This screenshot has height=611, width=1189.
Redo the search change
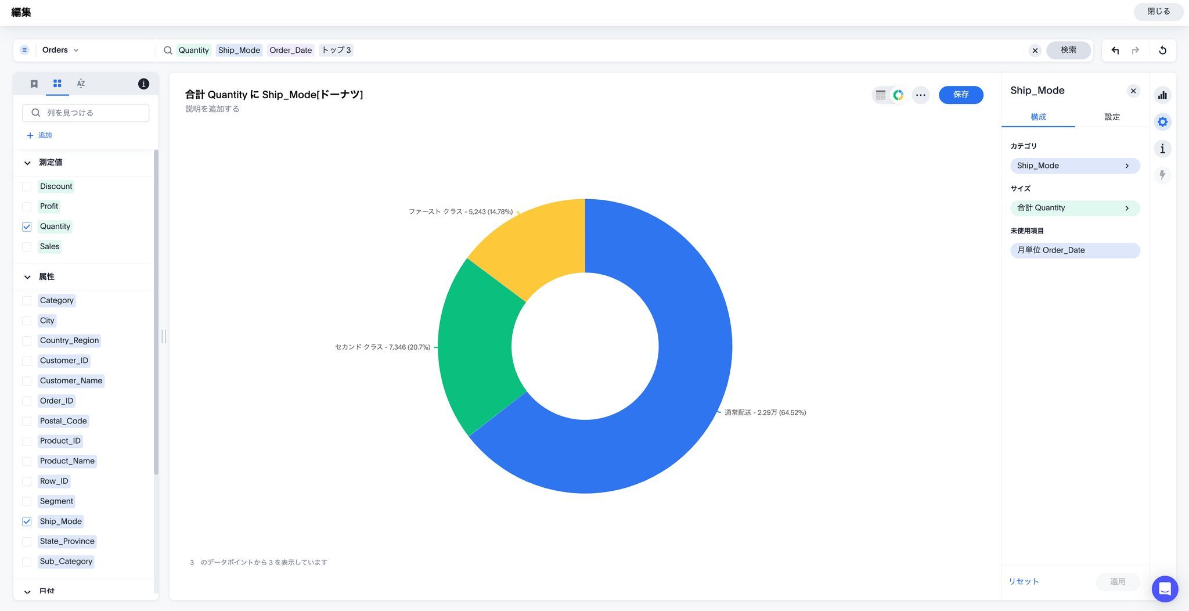coord(1135,51)
